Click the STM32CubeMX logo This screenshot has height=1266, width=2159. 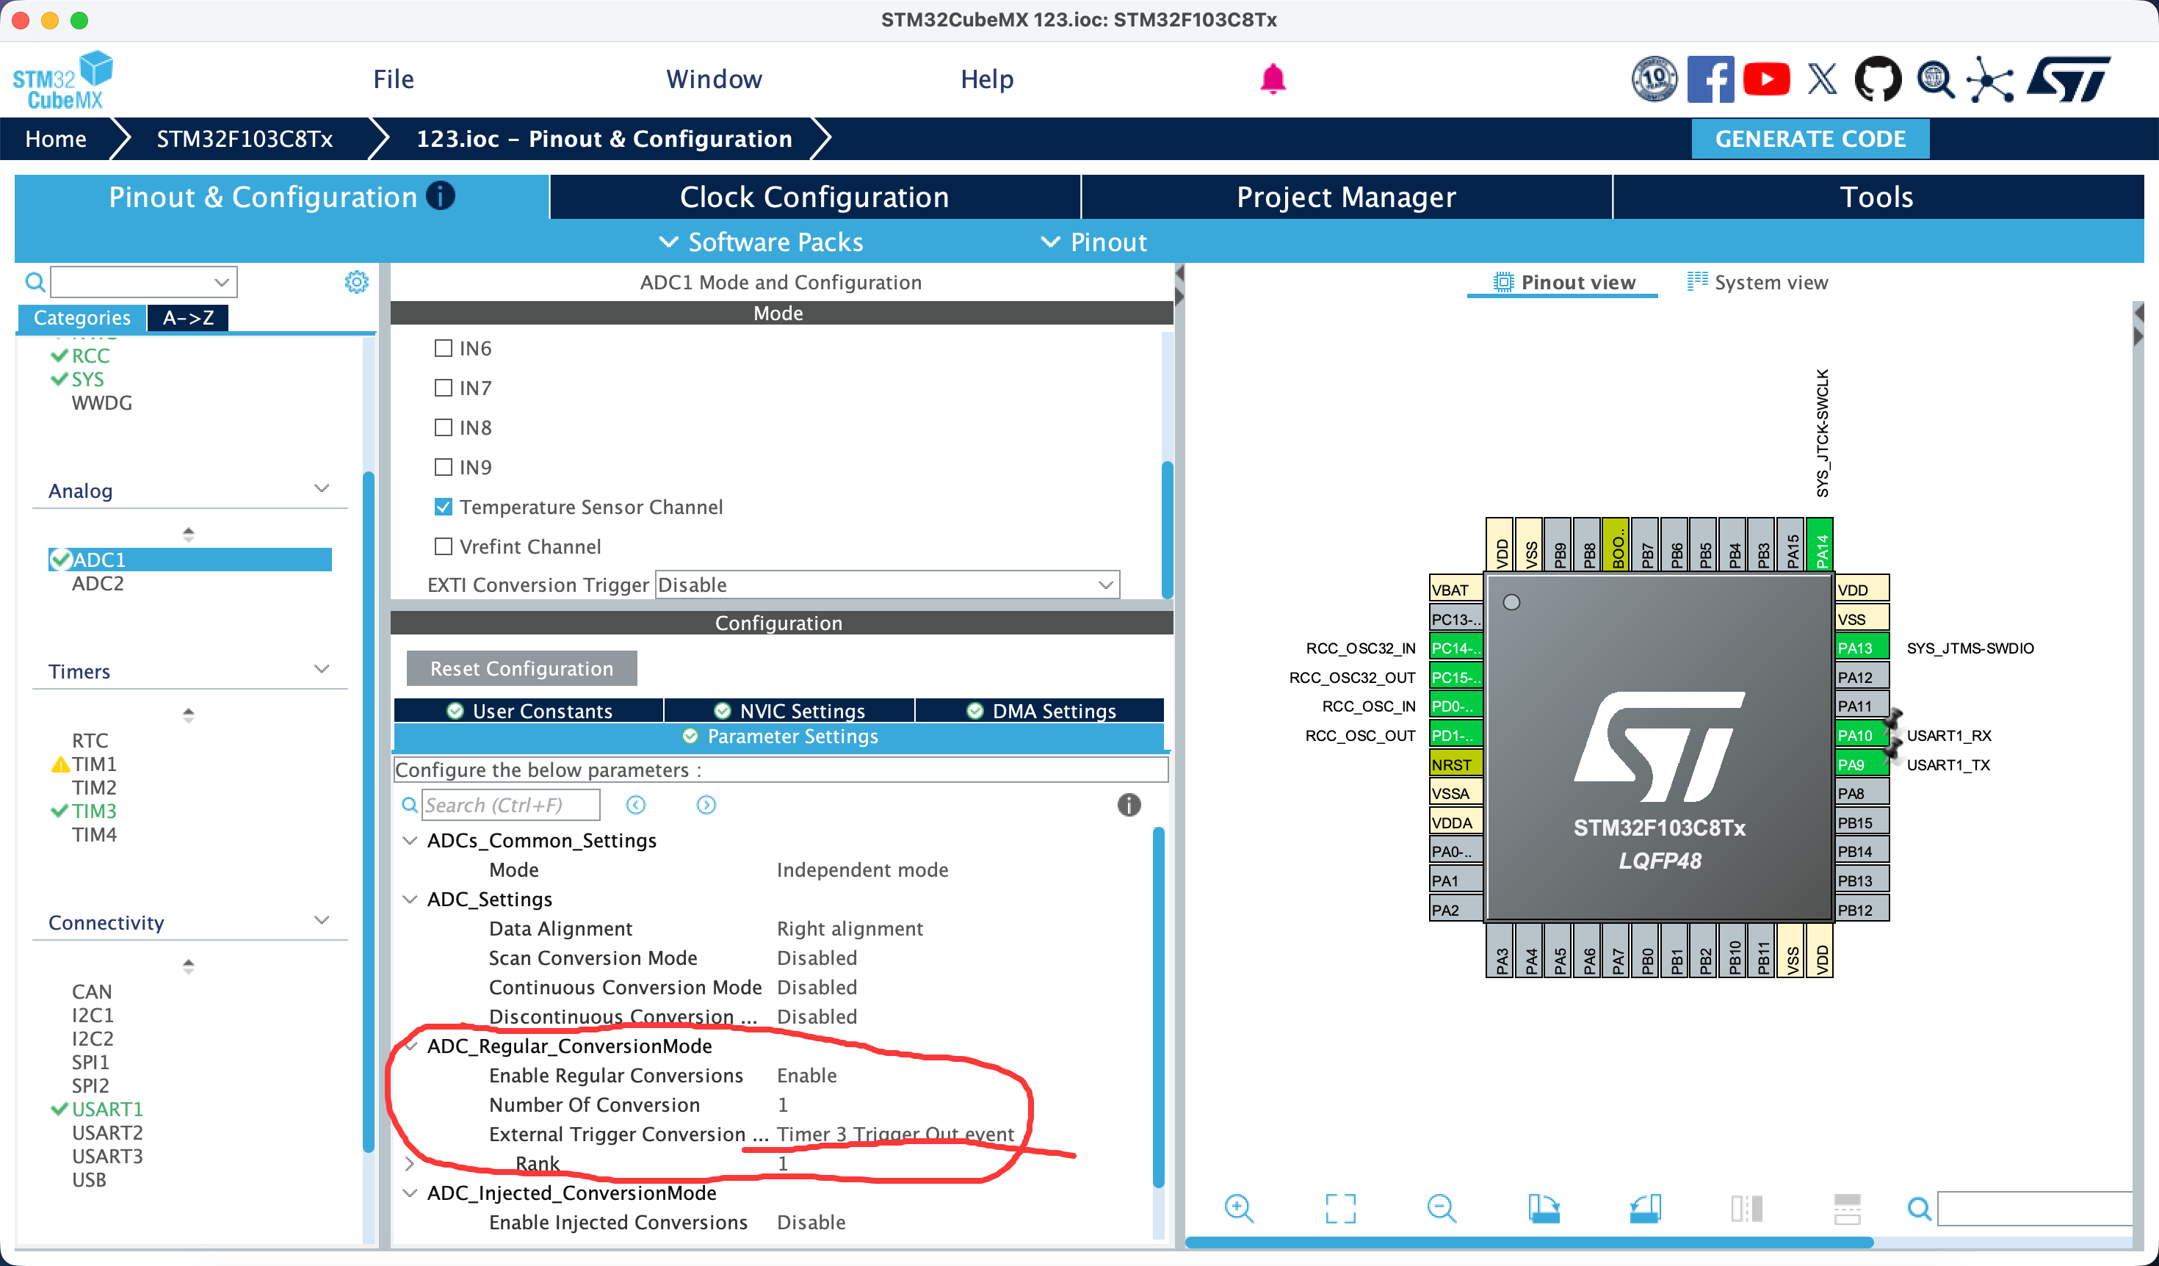(63, 79)
